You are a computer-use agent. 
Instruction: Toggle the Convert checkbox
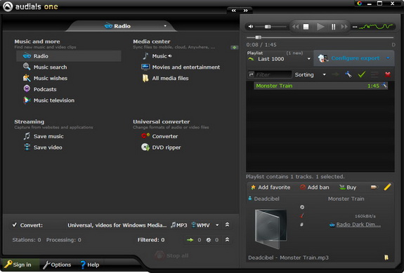15,225
